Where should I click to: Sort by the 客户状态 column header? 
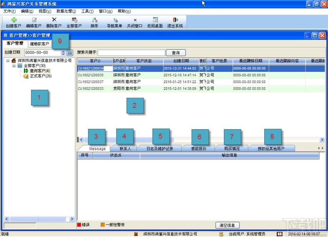tap(144, 61)
